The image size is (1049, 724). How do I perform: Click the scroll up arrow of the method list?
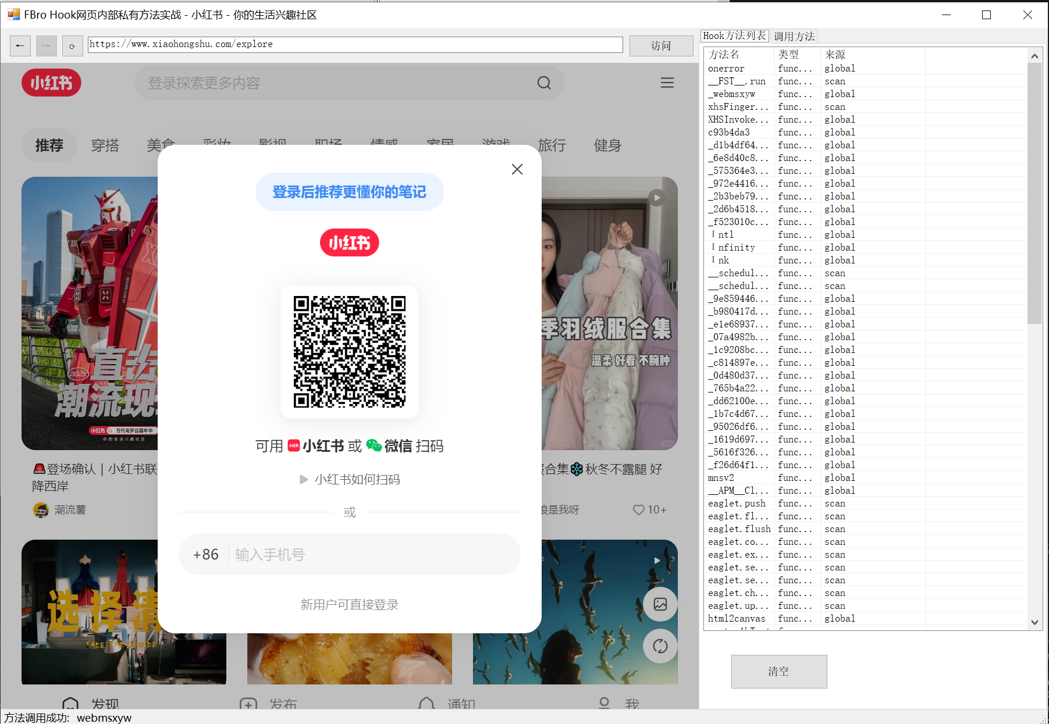[1034, 56]
